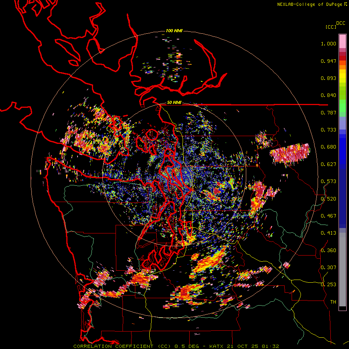This screenshot has width=349, height=349.
Task: Click the [CC] label above the color bar
Action: [331, 27]
